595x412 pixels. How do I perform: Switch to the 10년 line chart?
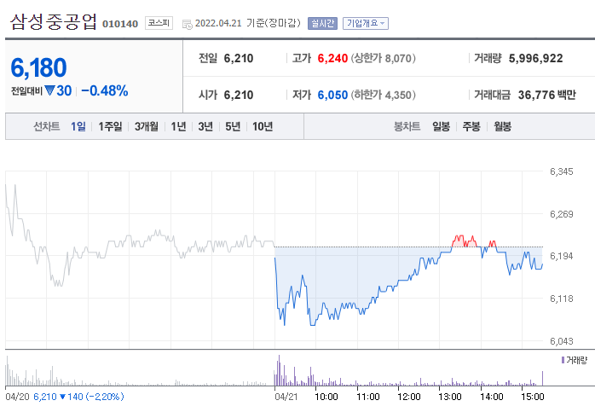(263, 126)
